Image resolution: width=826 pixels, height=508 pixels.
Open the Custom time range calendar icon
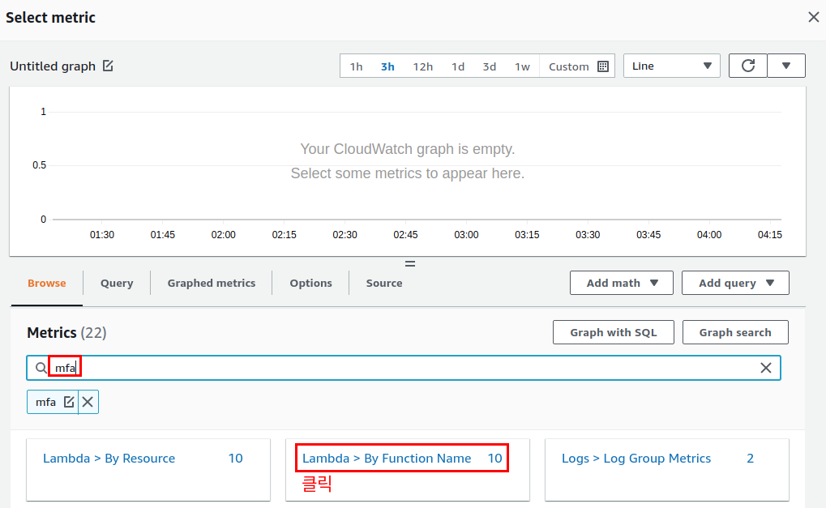[x=603, y=66]
